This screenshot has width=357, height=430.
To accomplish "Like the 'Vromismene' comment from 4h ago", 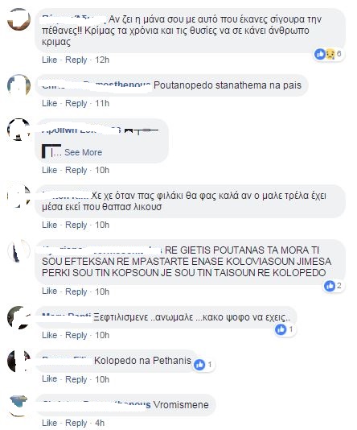I will pyautogui.click(x=50, y=423).
